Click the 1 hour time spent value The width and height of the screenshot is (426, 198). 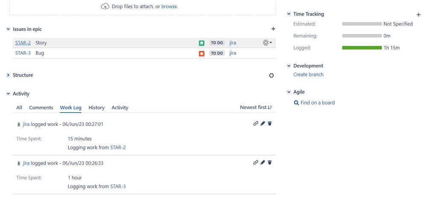click(75, 178)
